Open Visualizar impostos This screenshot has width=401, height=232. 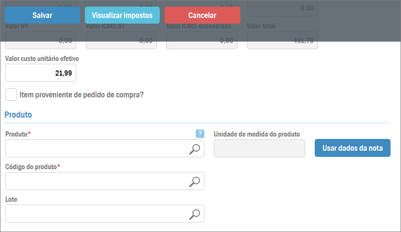[x=122, y=15]
